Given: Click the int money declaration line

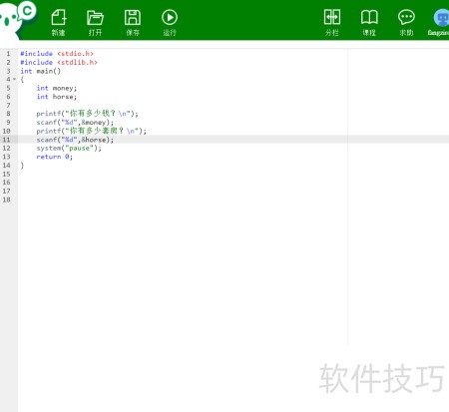Looking at the screenshot, I should (x=57, y=88).
